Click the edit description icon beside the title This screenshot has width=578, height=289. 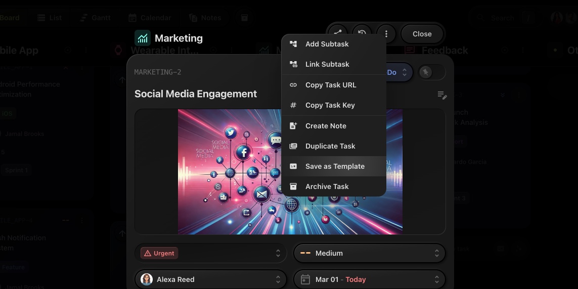click(x=442, y=95)
